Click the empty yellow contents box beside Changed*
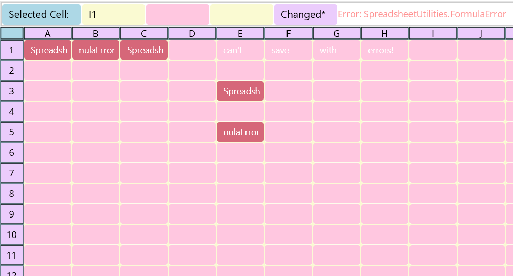The image size is (513, 276). click(241, 14)
